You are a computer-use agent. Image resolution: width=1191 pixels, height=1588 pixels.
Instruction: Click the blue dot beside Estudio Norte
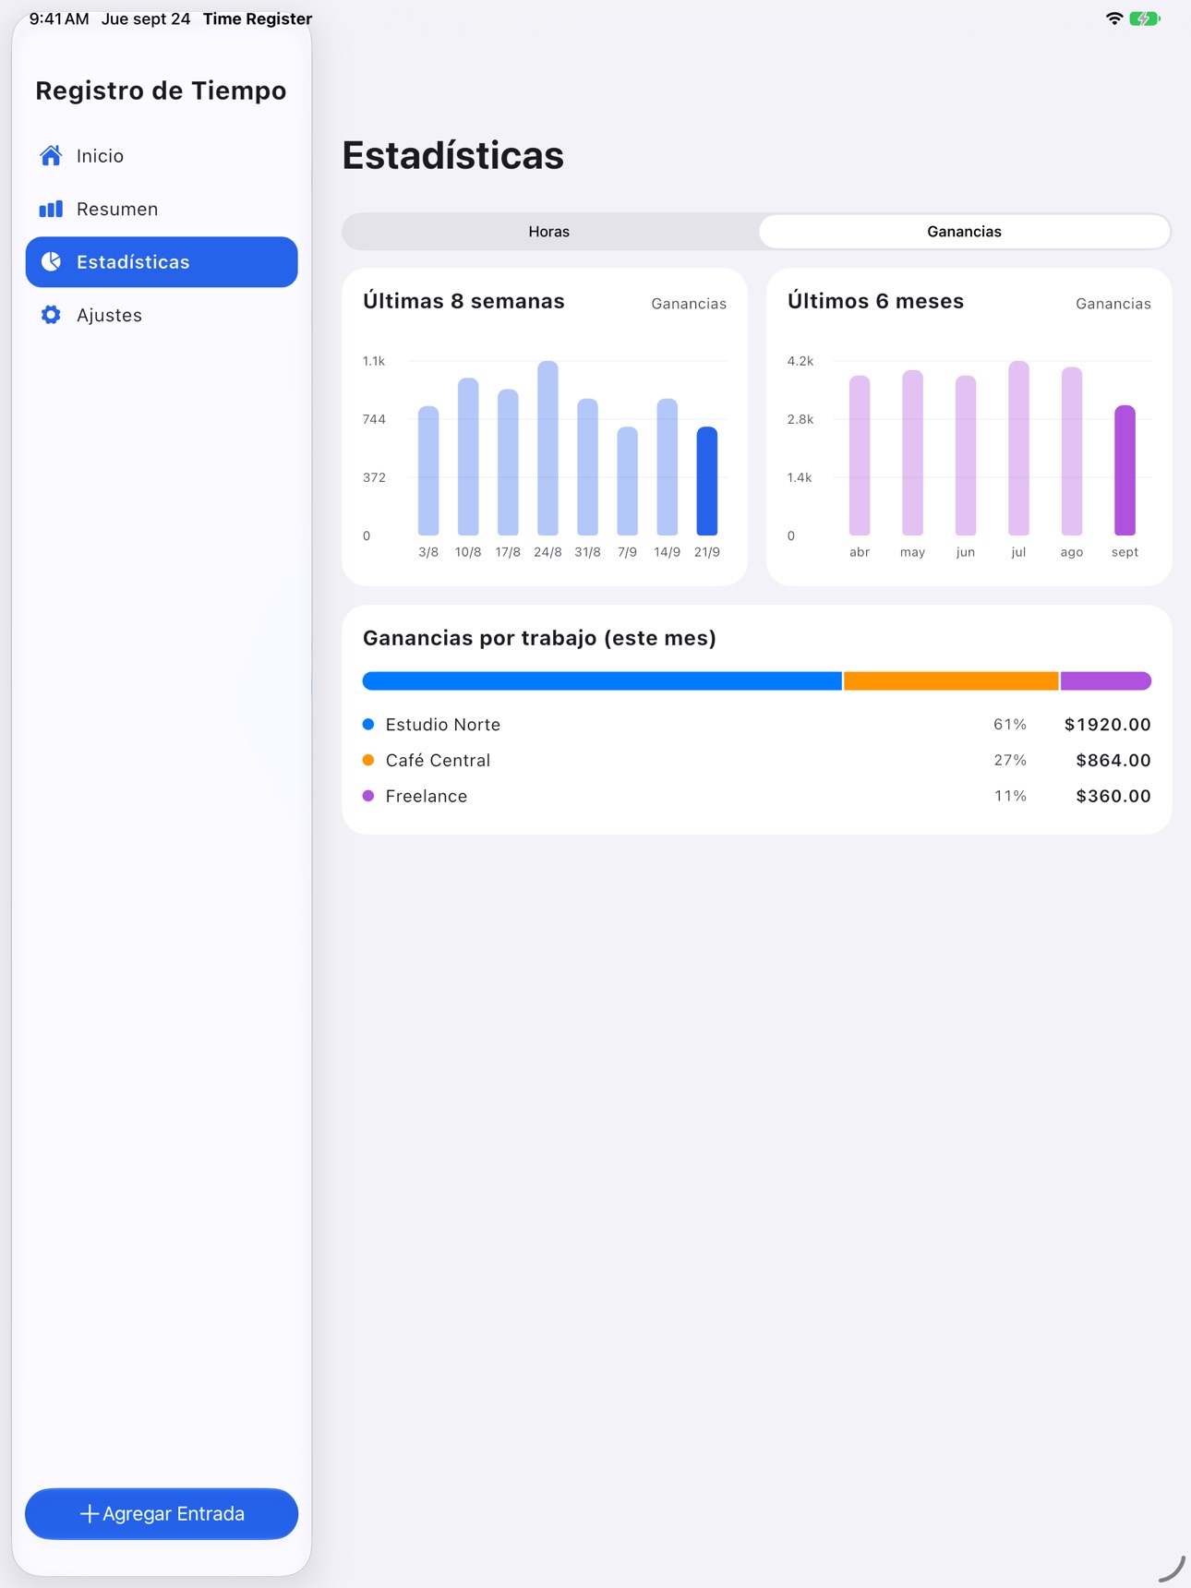[368, 725]
